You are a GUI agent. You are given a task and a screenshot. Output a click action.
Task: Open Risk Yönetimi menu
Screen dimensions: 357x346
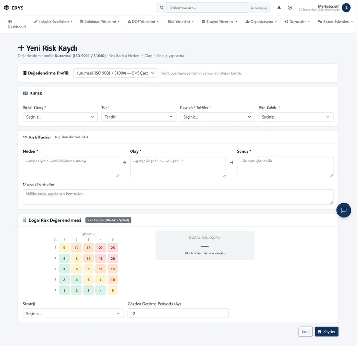click(x=180, y=22)
